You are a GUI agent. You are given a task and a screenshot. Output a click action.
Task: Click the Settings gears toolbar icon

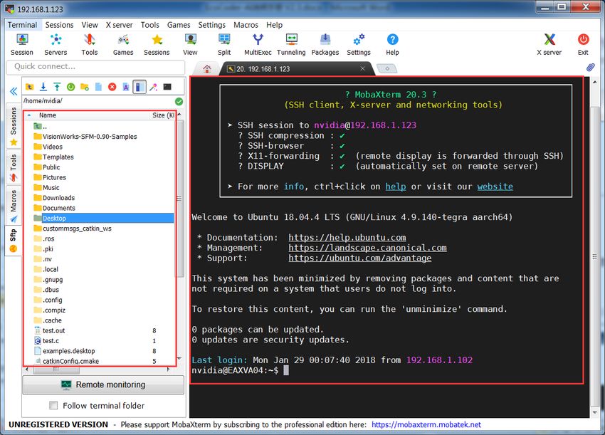(359, 45)
